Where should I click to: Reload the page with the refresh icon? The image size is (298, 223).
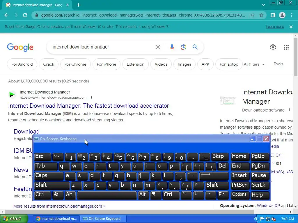pos(25,15)
